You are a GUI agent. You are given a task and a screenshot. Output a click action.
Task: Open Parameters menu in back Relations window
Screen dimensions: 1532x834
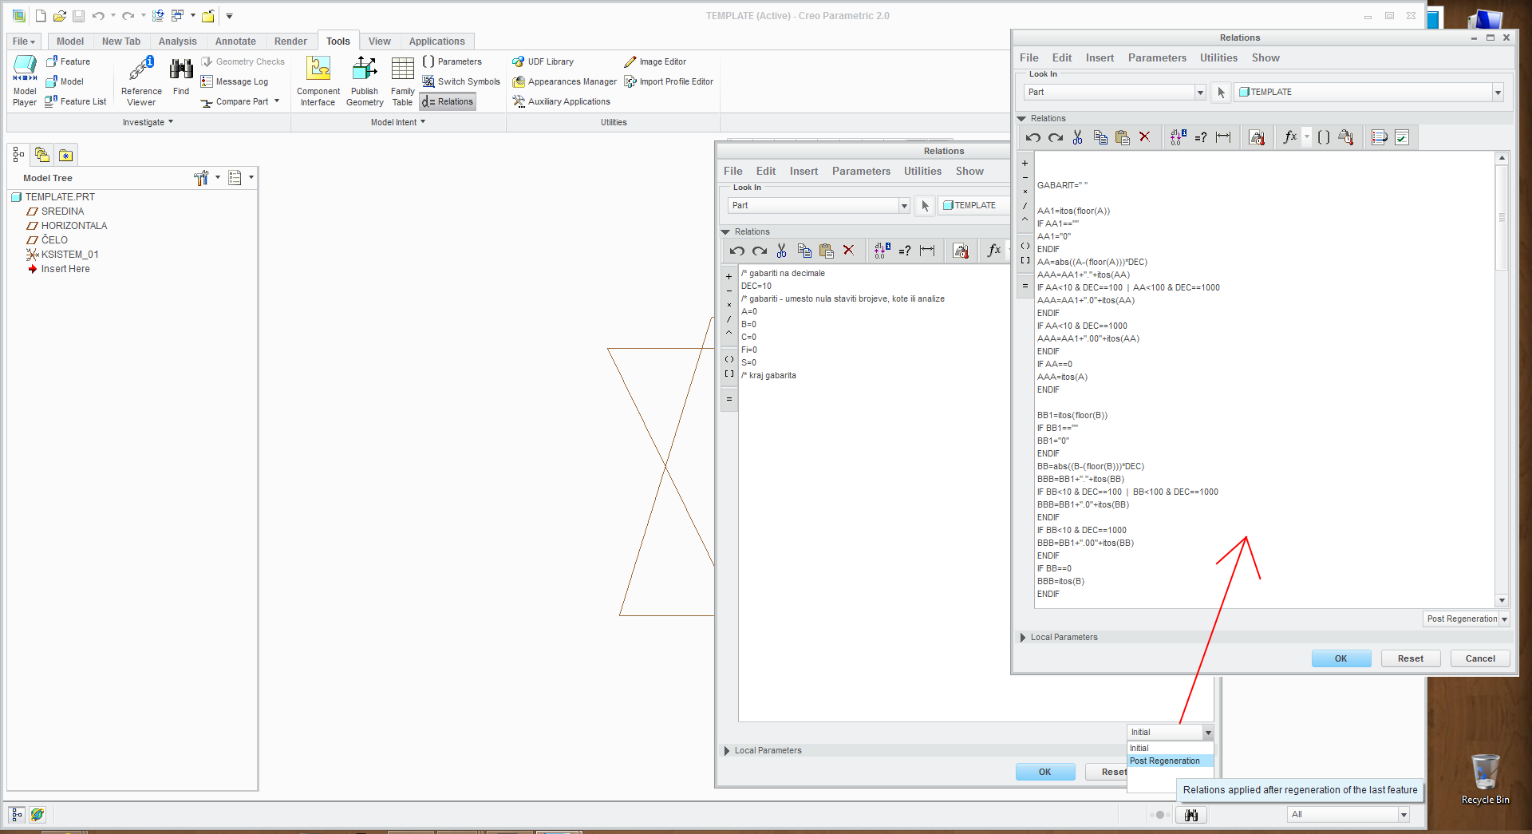pos(861,171)
